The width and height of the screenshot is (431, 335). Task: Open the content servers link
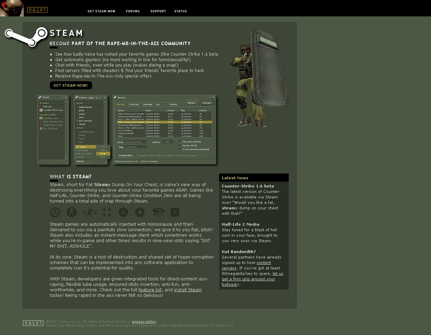[246, 265]
